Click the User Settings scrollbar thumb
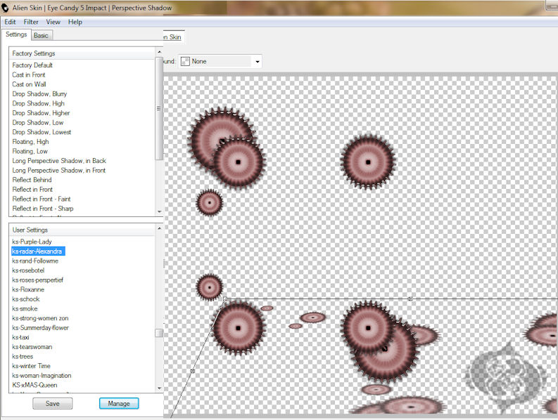 coord(159,334)
